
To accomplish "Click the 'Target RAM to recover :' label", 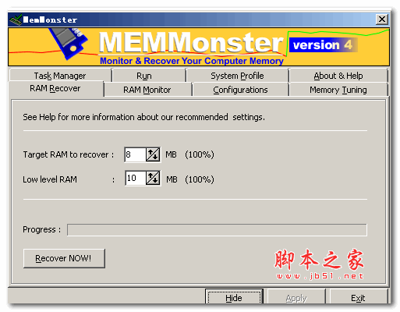I will pos(69,154).
